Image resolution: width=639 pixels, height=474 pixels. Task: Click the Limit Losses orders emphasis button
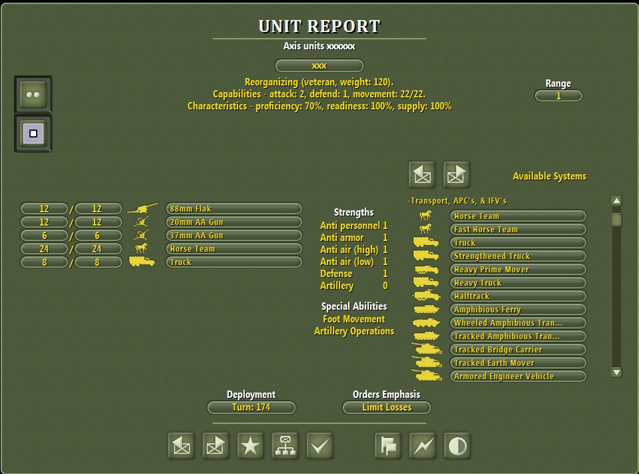387,407
